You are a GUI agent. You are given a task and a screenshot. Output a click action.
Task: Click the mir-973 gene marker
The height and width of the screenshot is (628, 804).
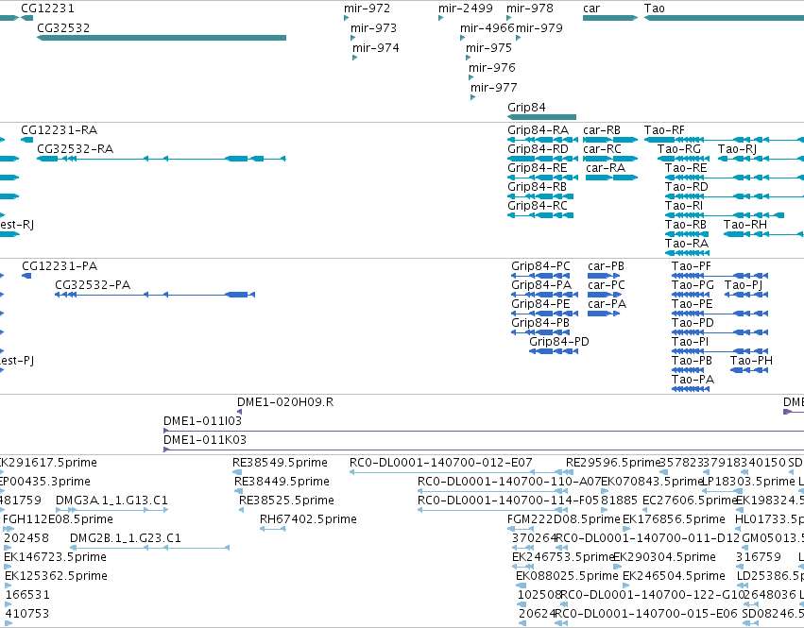[x=352, y=38]
